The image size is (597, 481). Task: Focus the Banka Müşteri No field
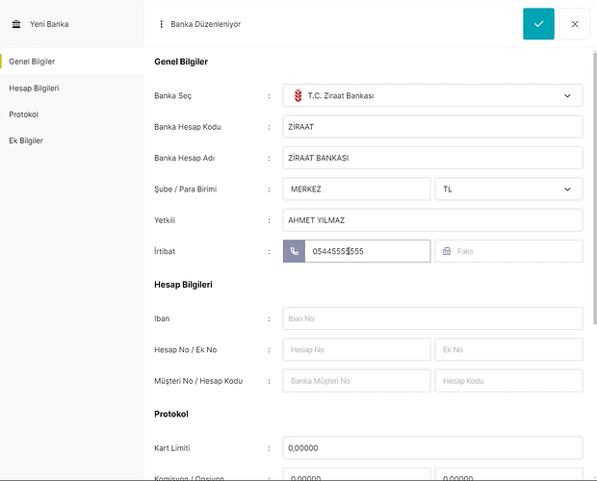coord(356,381)
